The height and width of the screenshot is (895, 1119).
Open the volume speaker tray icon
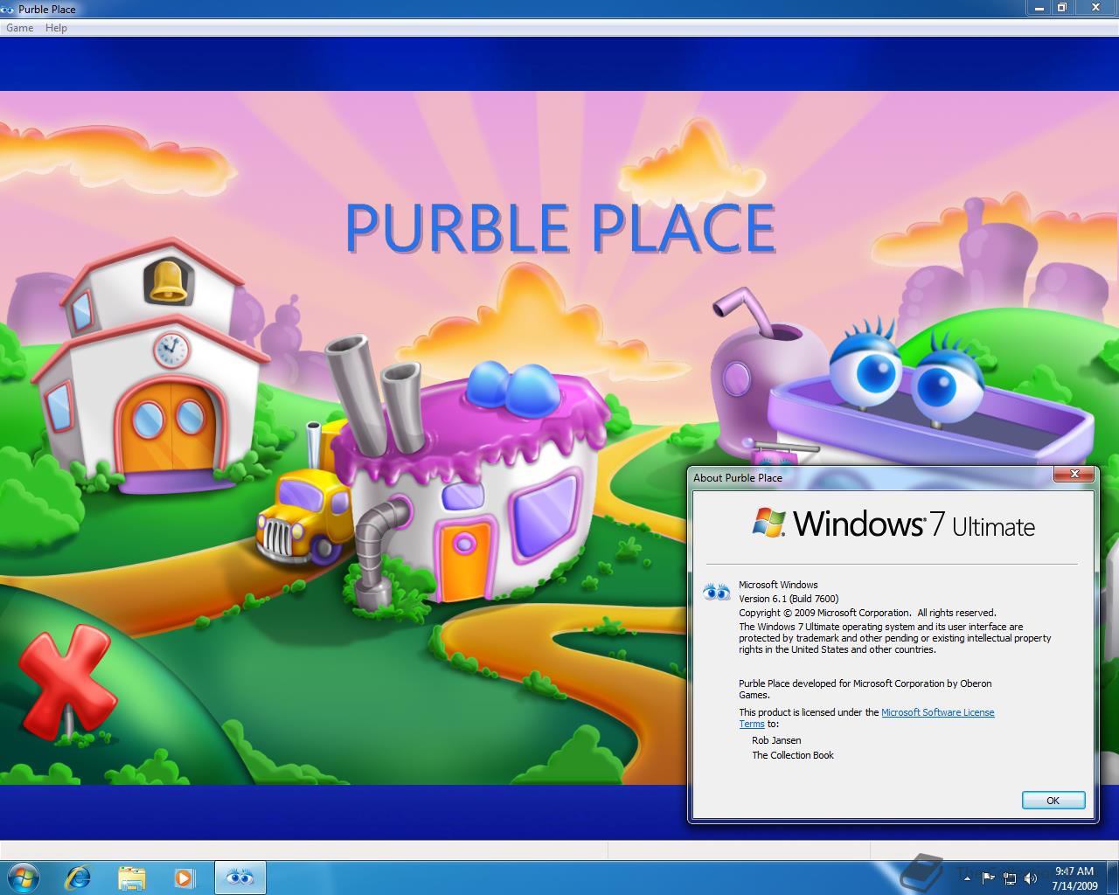pos(1031,878)
